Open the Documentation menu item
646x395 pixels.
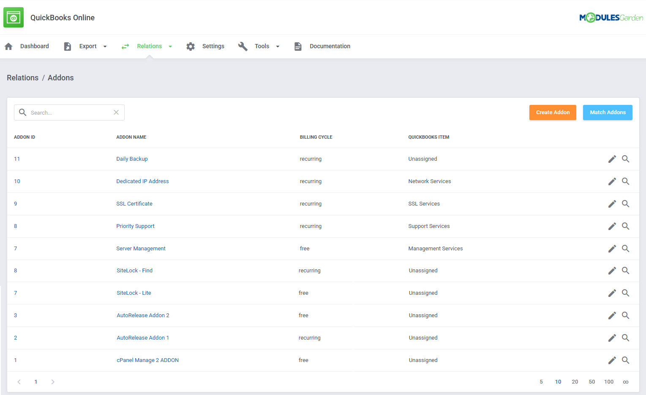click(330, 47)
